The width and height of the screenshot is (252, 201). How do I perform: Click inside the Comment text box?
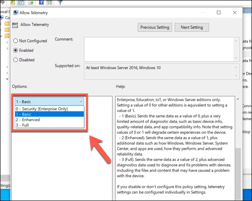[159, 49]
